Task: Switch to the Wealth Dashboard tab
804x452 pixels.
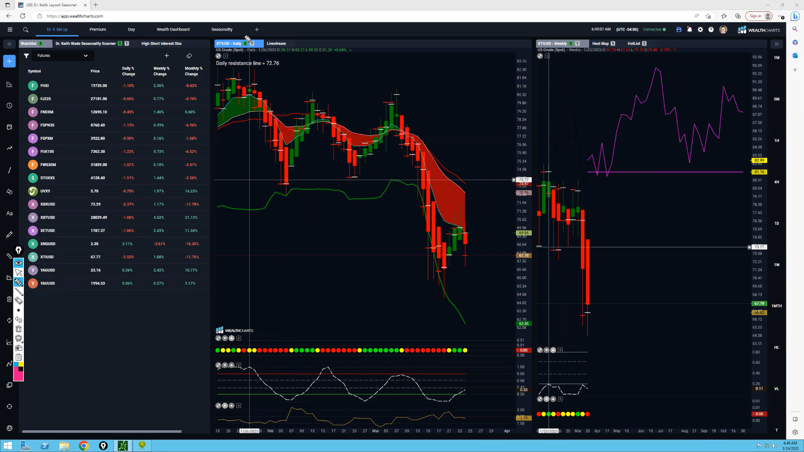Action: pyautogui.click(x=173, y=30)
